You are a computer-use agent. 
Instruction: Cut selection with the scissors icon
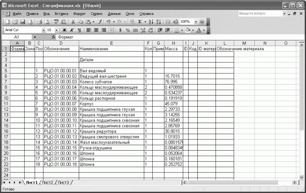pos(73,22)
